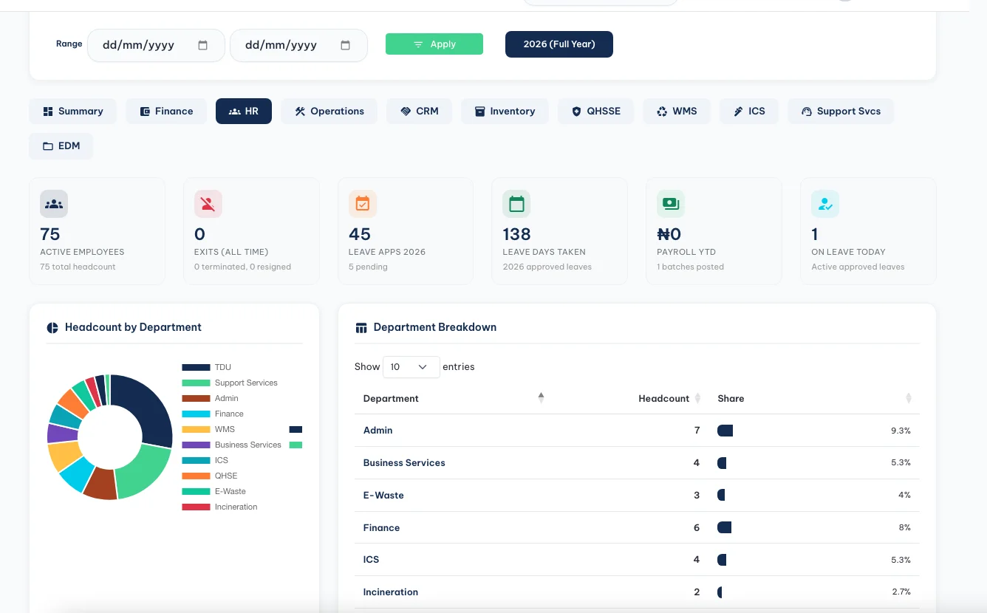Image resolution: width=987 pixels, height=613 pixels.
Task: Go to the Operations tab
Action: 329,112
